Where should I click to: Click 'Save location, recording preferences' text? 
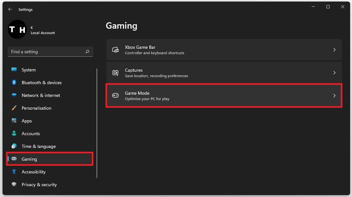tap(156, 76)
